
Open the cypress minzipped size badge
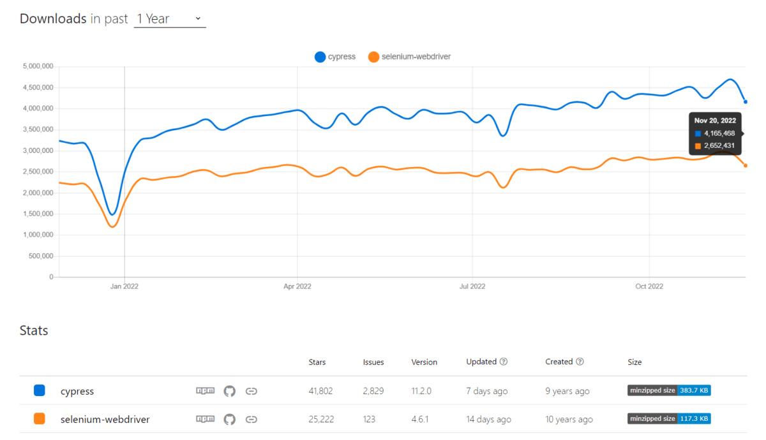click(669, 390)
